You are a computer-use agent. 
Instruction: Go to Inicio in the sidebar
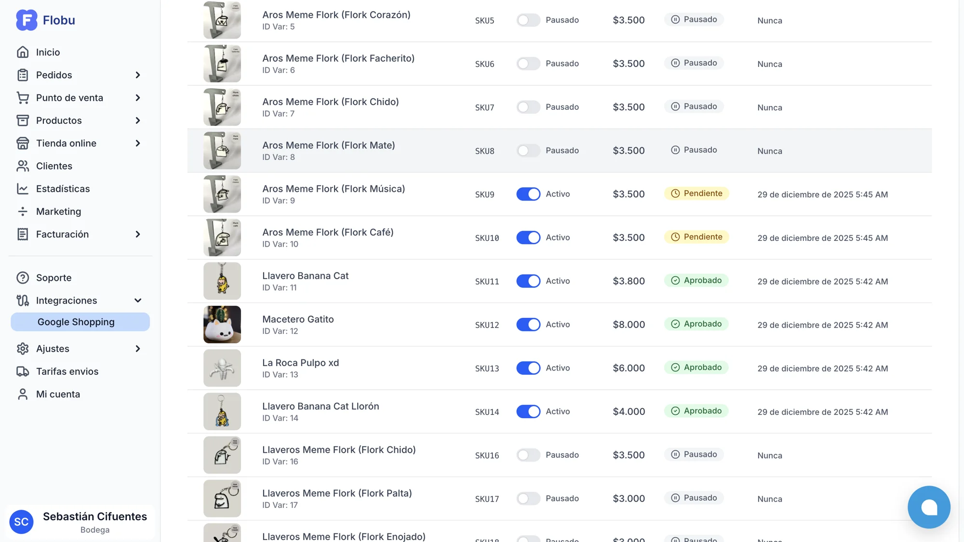click(48, 52)
